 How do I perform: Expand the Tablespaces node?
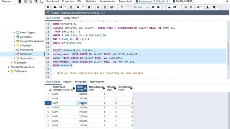(8, 71)
